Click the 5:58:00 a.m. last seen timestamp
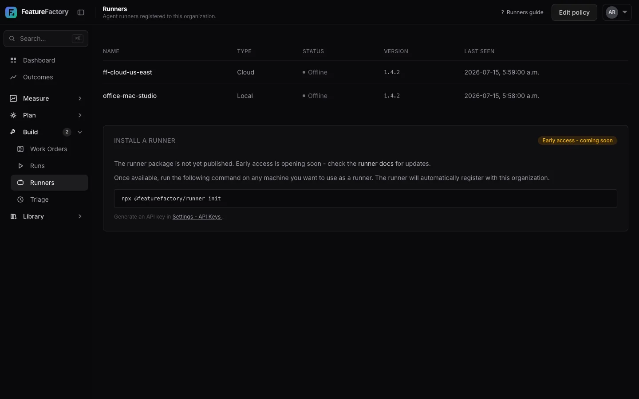 502,96
